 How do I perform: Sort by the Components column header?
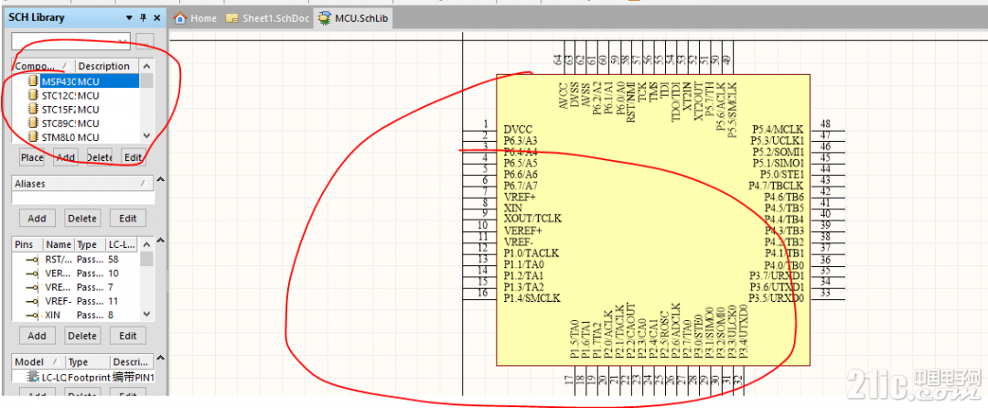coord(43,66)
